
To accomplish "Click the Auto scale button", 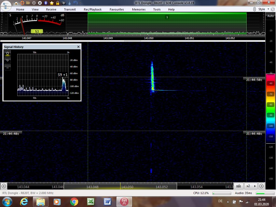I will (271, 16).
